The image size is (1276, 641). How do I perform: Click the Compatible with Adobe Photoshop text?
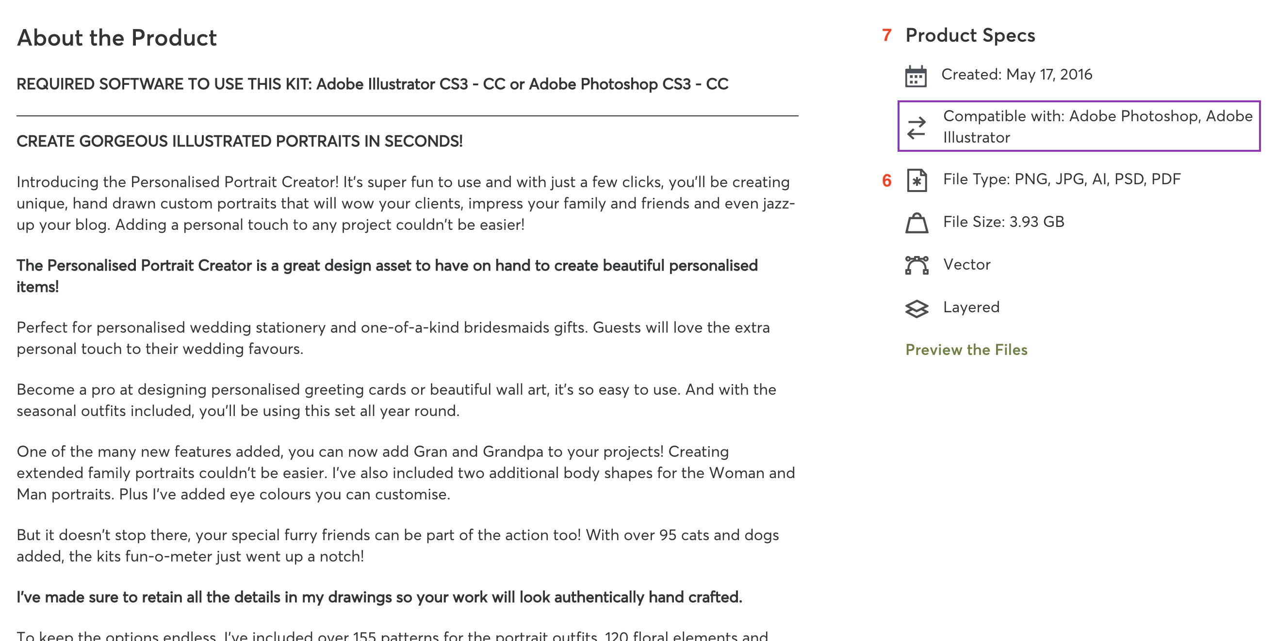click(1097, 127)
